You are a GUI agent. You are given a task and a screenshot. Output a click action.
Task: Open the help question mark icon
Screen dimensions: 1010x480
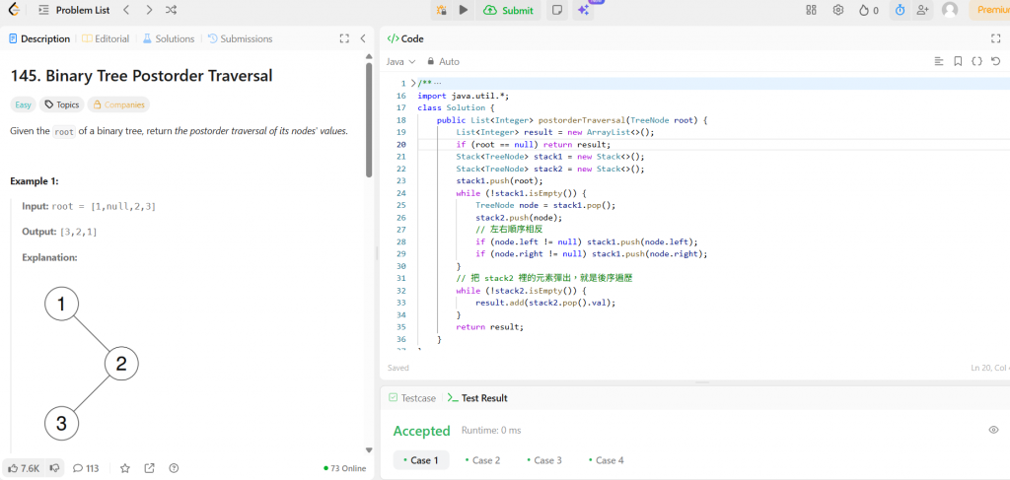[174, 468]
